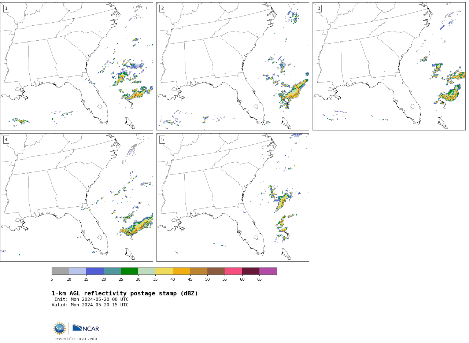Open ensemble member 4 reflectivity map
Screen dimensions: 469x343
point(77,198)
